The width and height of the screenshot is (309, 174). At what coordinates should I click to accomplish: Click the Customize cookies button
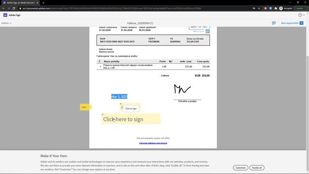[240, 168]
